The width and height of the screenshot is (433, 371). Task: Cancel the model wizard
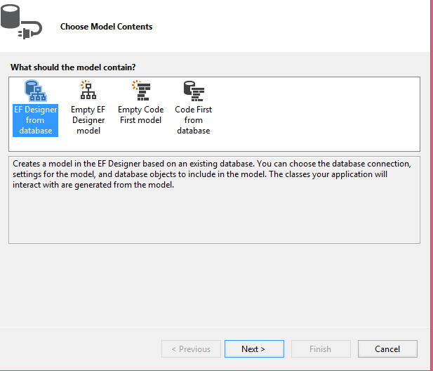tap(387, 349)
